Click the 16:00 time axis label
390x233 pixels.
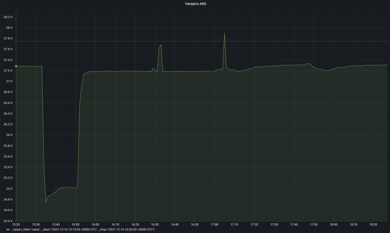coord(95,224)
